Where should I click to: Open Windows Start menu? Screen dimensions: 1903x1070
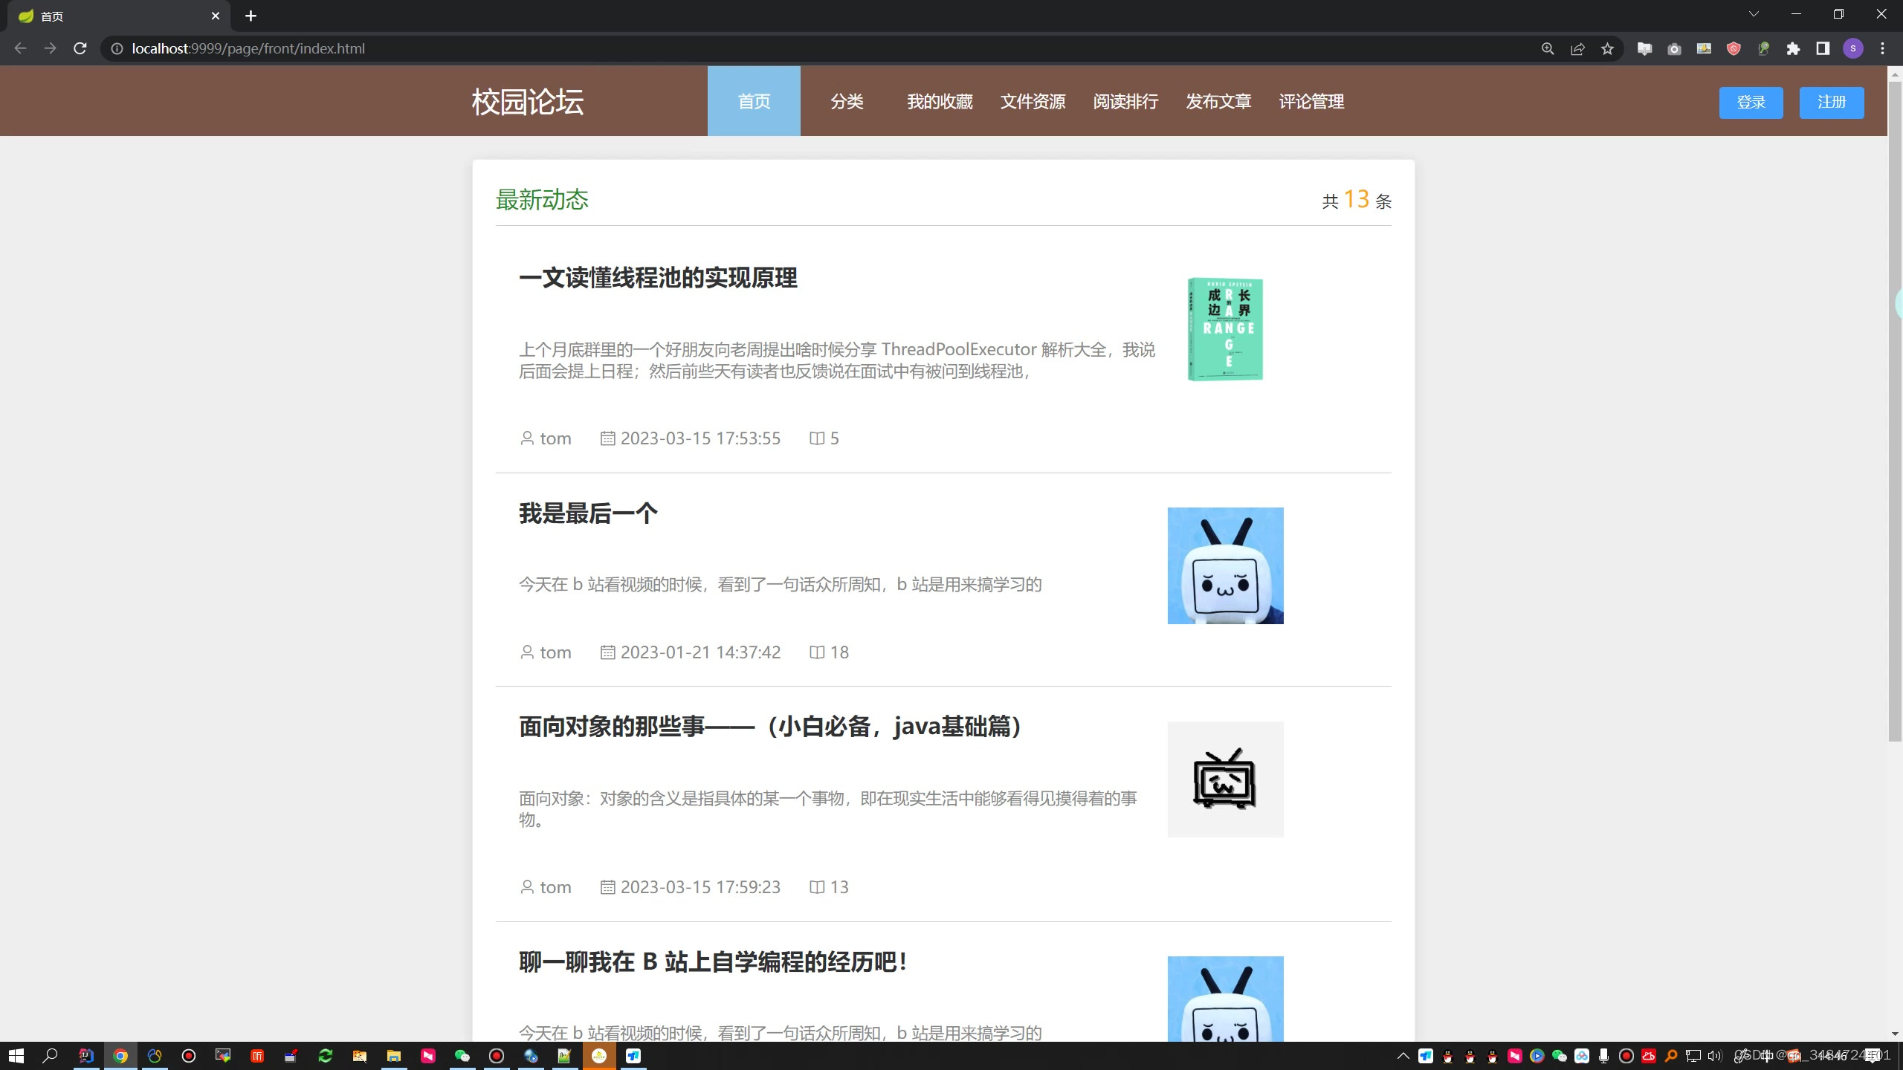(16, 1055)
